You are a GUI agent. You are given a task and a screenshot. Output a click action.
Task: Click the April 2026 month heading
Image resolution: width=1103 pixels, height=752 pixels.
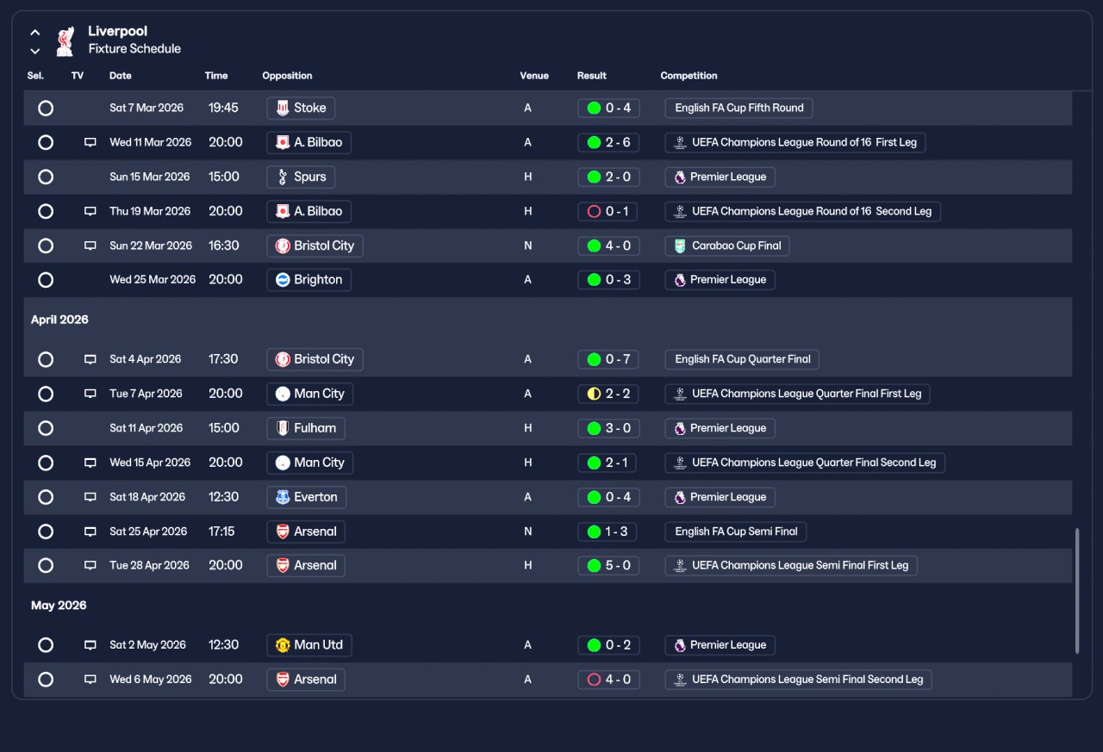pyautogui.click(x=59, y=320)
